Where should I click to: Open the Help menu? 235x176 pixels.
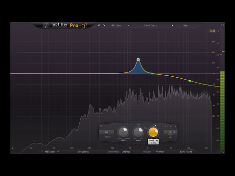click(186, 25)
